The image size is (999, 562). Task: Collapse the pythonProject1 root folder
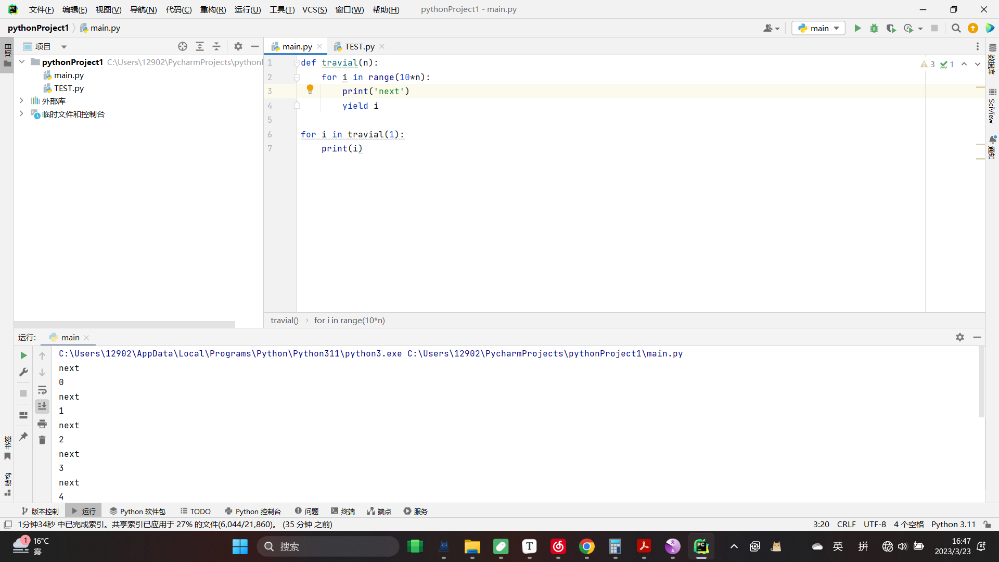[x=22, y=62]
